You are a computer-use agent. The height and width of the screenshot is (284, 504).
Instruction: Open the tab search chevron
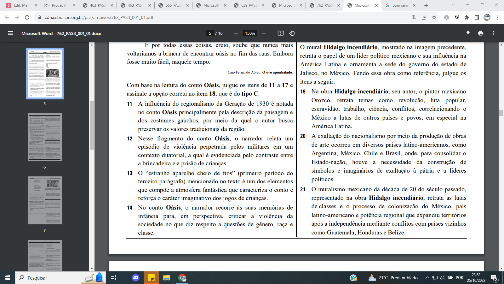pos(453,5)
